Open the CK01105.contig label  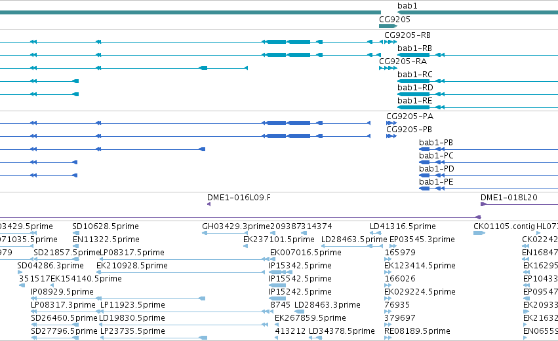[x=504, y=226]
